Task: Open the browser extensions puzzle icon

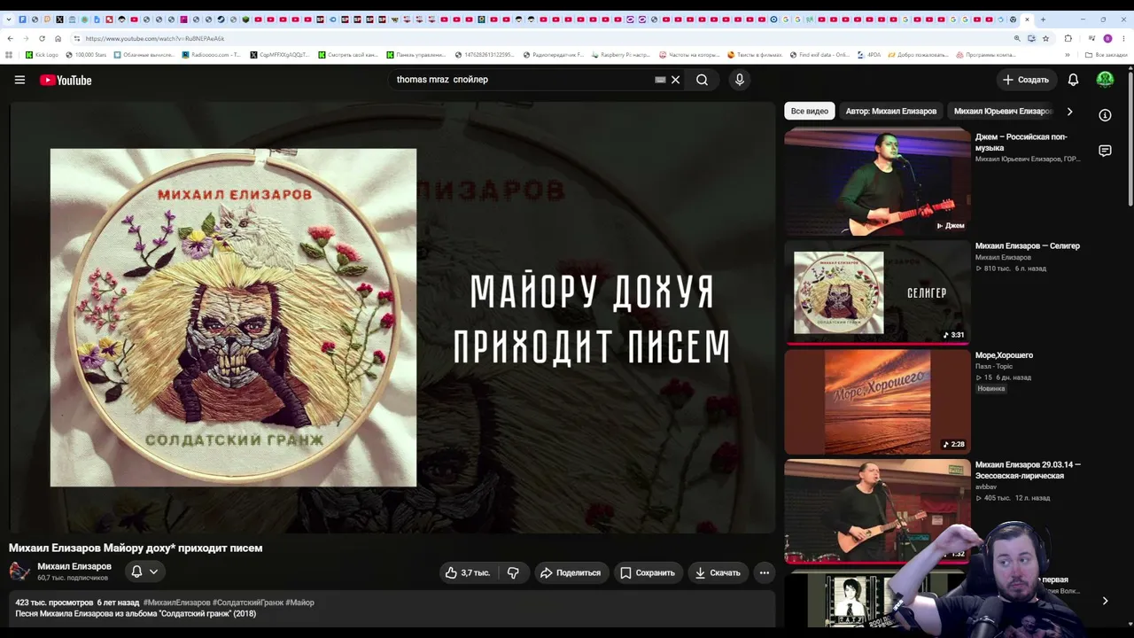Action: tap(1068, 38)
